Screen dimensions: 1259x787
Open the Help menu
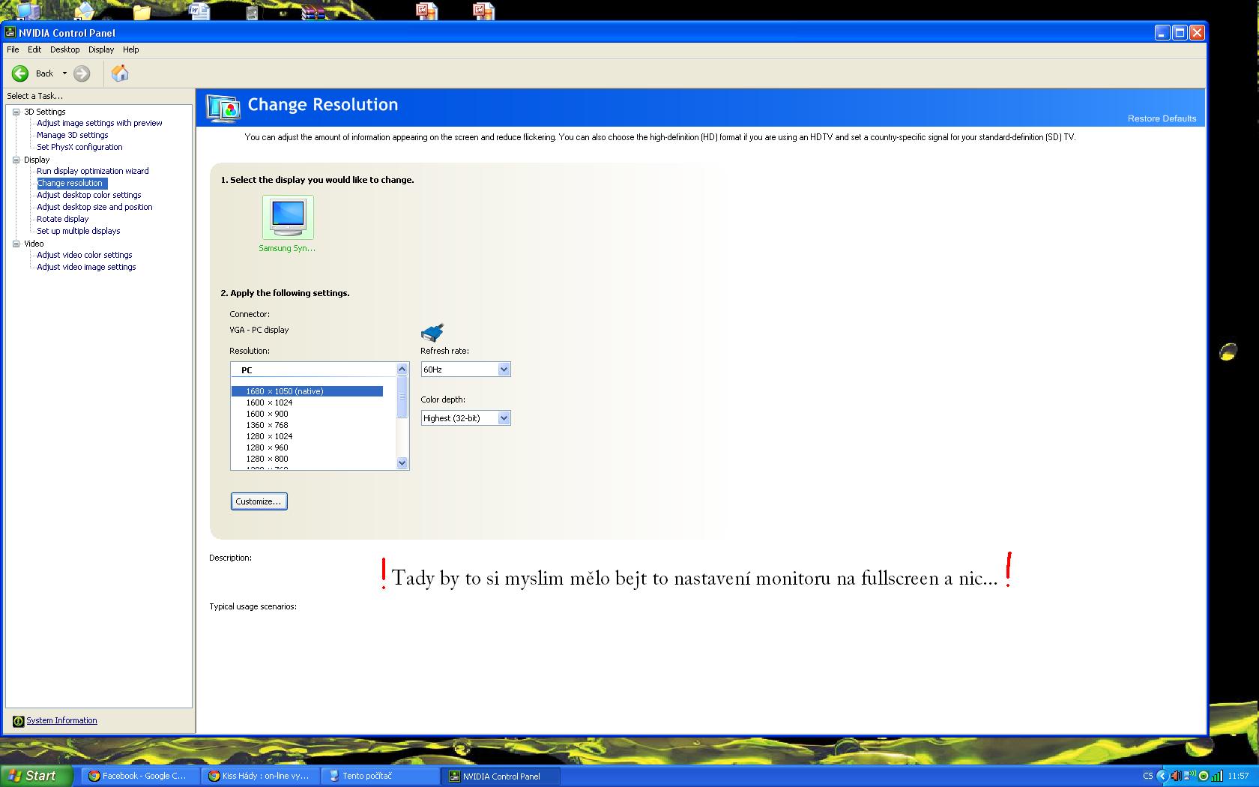tap(131, 49)
